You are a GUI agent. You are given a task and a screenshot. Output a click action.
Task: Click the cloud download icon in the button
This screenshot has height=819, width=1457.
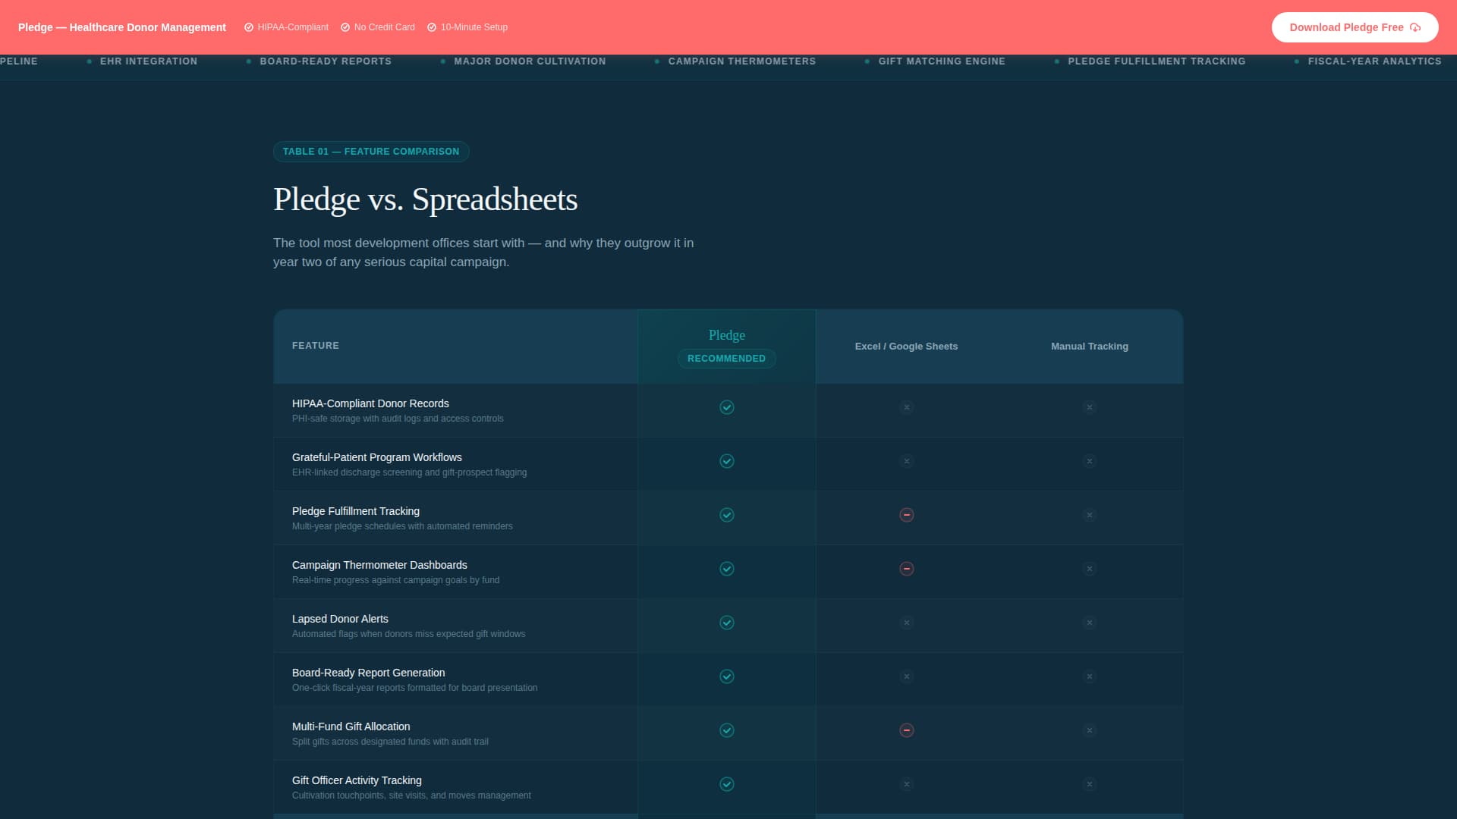pos(1415,27)
